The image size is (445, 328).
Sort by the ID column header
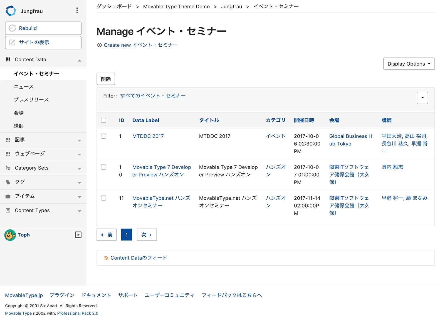[x=122, y=120]
